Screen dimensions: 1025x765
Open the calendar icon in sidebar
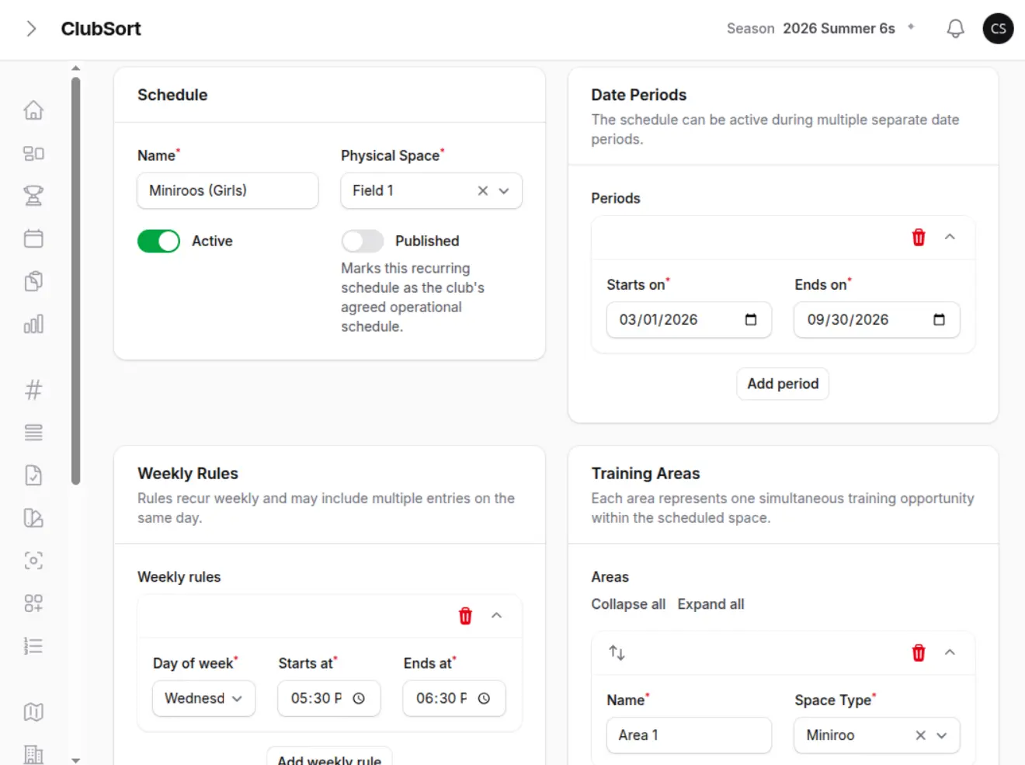33,238
